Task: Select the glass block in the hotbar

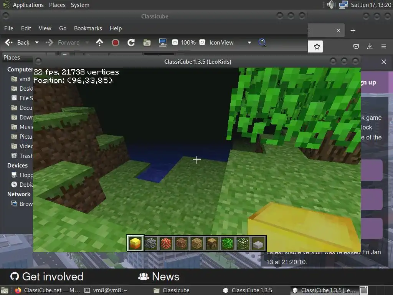Action: 243,243
